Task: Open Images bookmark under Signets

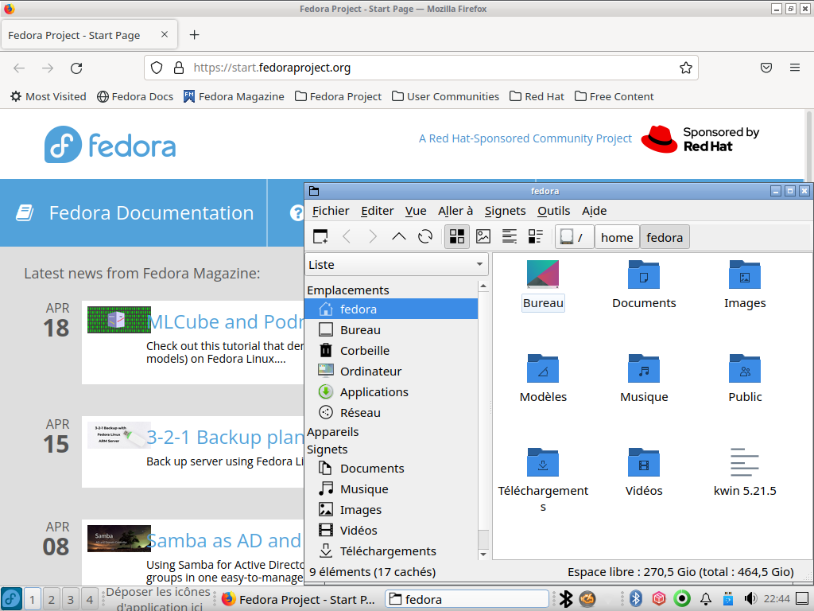Action: 391,510
